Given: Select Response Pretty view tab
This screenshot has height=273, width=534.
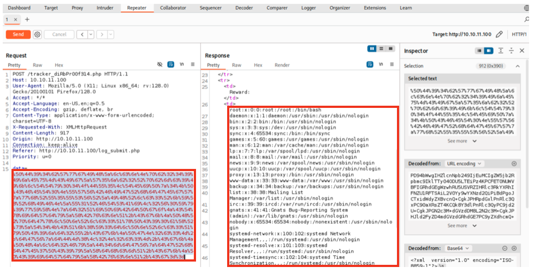Looking at the screenshot, I should [x=213, y=65].
